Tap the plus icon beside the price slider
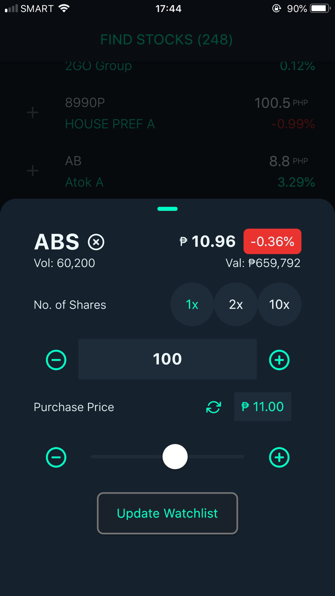 279,457
